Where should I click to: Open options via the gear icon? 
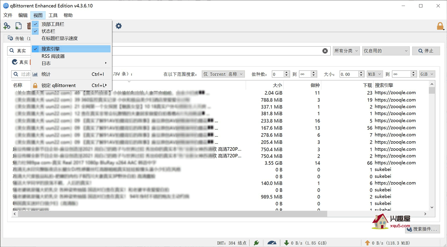tap(119, 26)
